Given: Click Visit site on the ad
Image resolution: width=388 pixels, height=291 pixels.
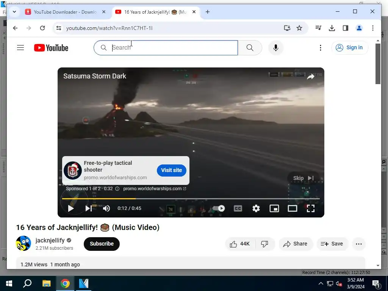Looking at the screenshot, I should coord(172,170).
